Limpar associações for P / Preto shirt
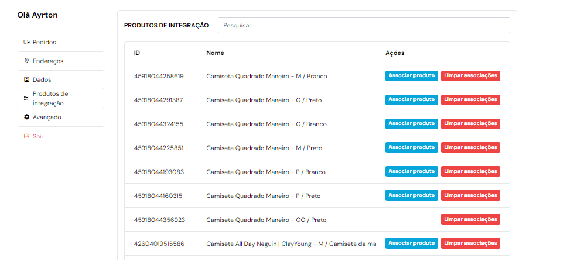Screen dimensions: 581x260 click(x=470, y=196)
